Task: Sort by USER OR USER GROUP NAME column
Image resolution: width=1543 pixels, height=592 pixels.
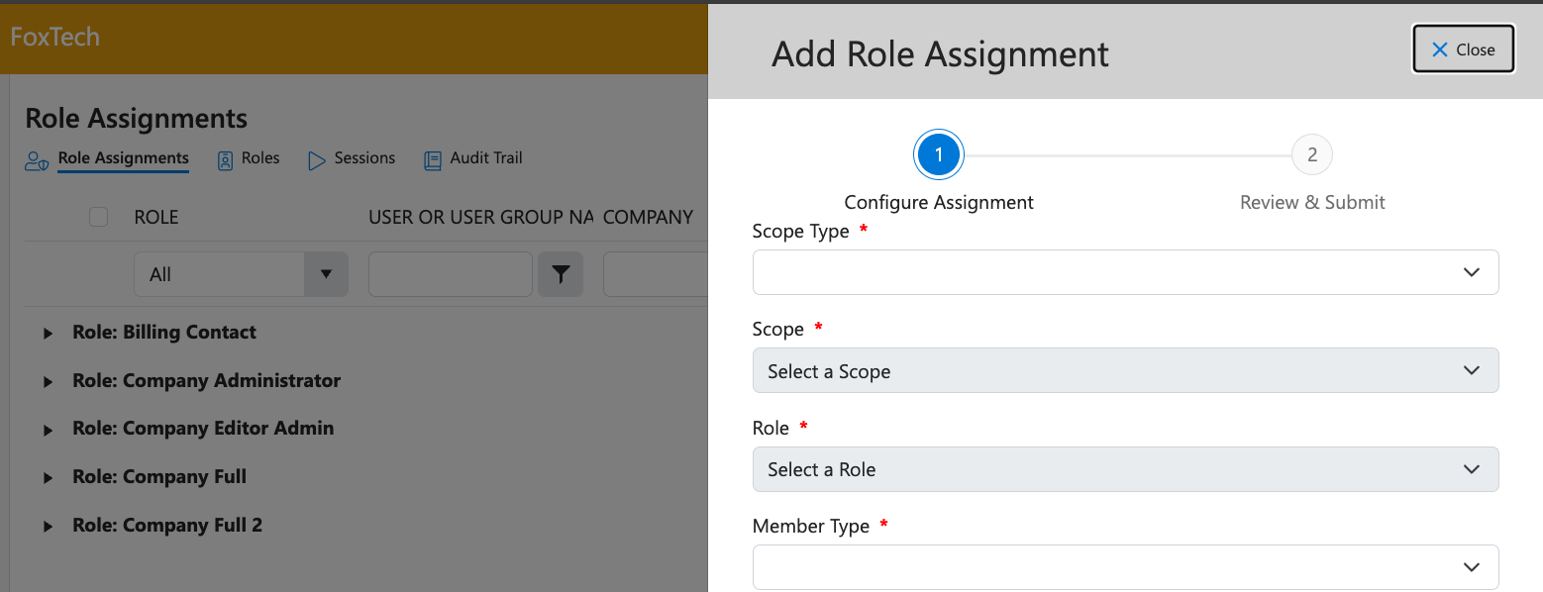Action: [481, 217]
